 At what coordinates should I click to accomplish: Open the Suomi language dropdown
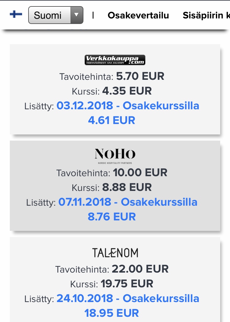(49, 15)
